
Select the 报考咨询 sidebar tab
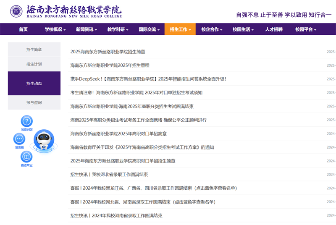point(34,102)
